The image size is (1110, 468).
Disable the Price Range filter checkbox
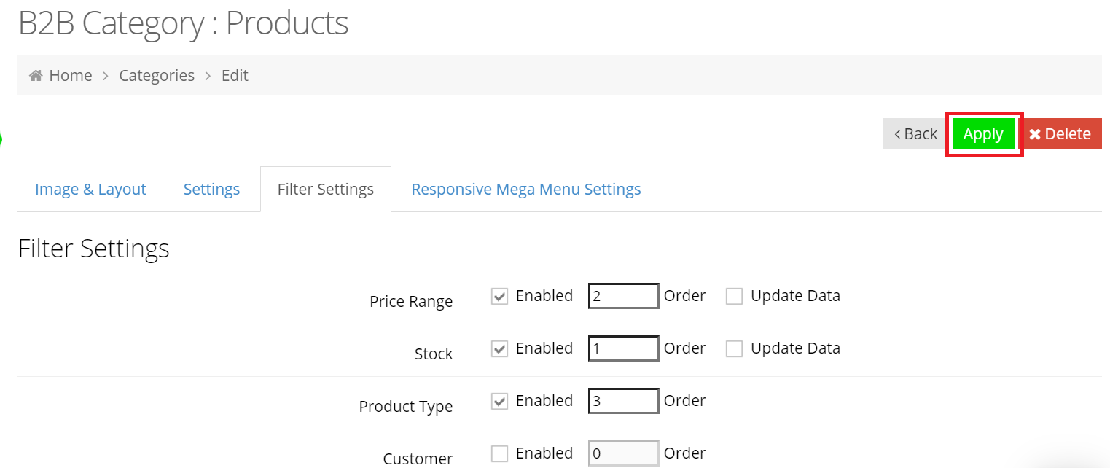[499, 295]
